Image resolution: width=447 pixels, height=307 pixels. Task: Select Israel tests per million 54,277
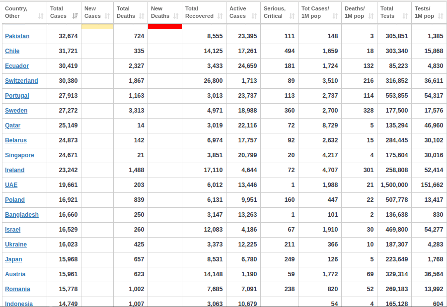tap(434, 230)
